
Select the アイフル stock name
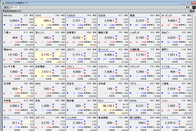[166, 67]
